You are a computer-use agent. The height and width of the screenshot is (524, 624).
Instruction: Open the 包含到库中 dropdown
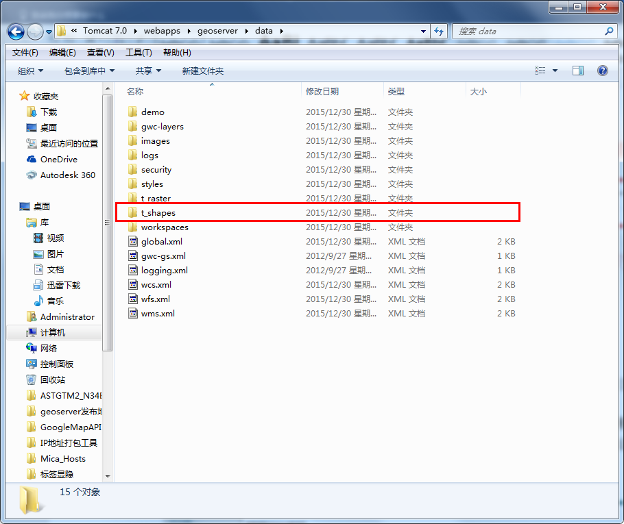click(x=89, y=71)
